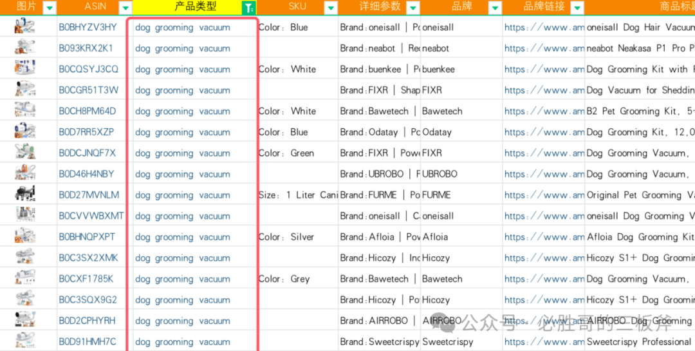Select the product image for B0D27MVNLM
695x351 pixels.
[x=25, y=194]
